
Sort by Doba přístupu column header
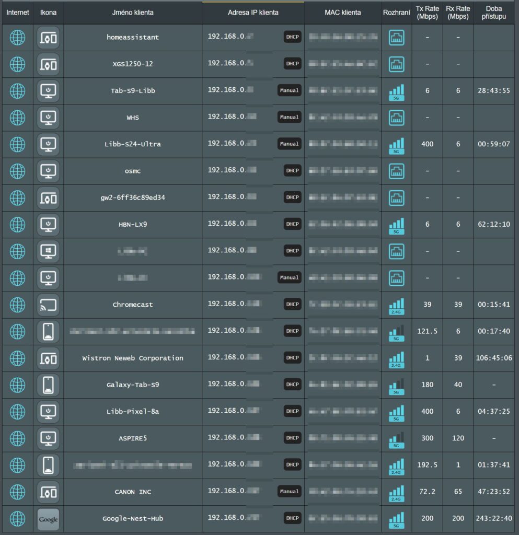coord(494,13)
